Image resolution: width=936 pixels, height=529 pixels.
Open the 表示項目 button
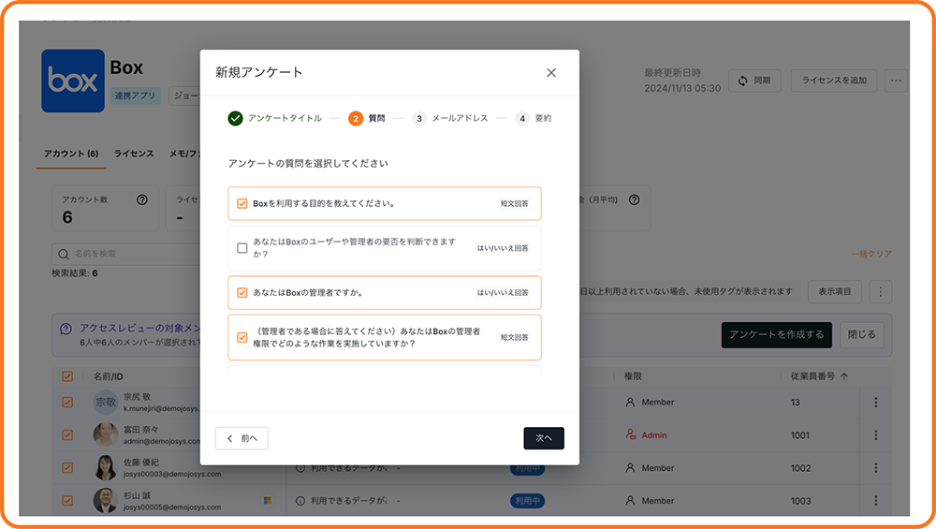pyautogui.click(x=835, y=292)
